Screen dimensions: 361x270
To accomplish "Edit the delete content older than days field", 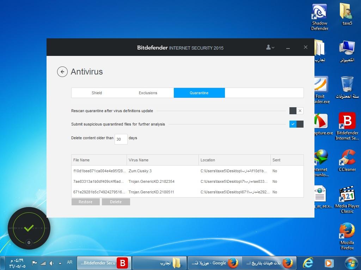I will 121,139.
